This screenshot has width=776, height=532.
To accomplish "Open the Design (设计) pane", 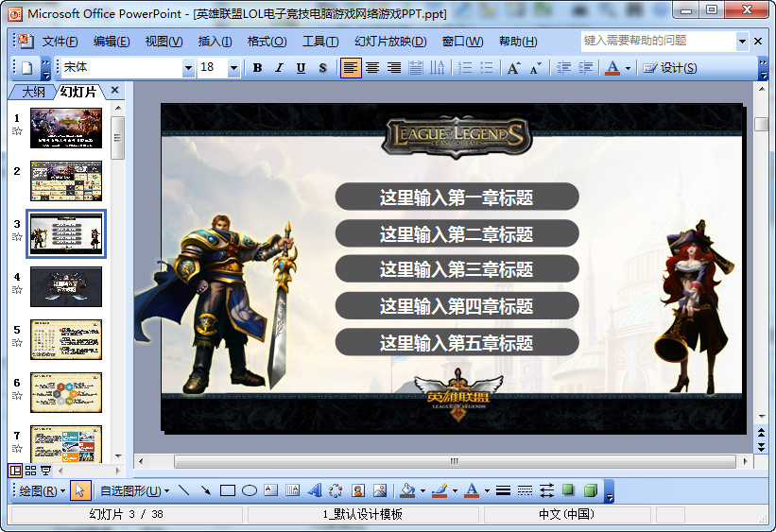I will [x=670, y=68].
